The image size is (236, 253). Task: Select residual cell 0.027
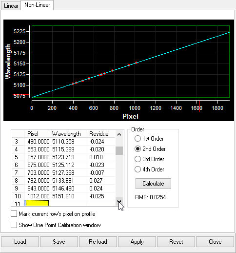[100, 181]
